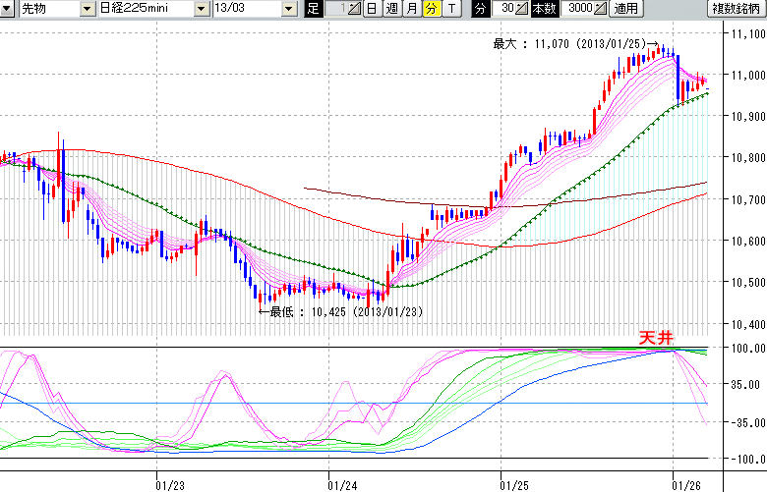
Task: Expand the 日経225mini symbol dropdown
Action: [201, 9]
